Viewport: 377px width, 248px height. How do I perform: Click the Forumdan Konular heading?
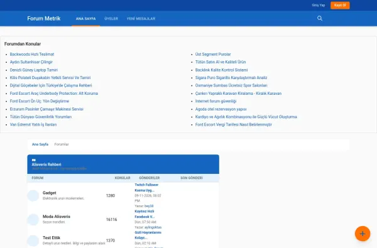point(23,44)
